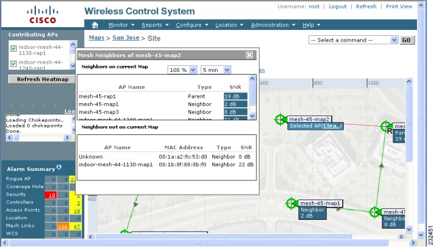Click the parent AP icon connected by red link
434x247 pixels.
386,126
